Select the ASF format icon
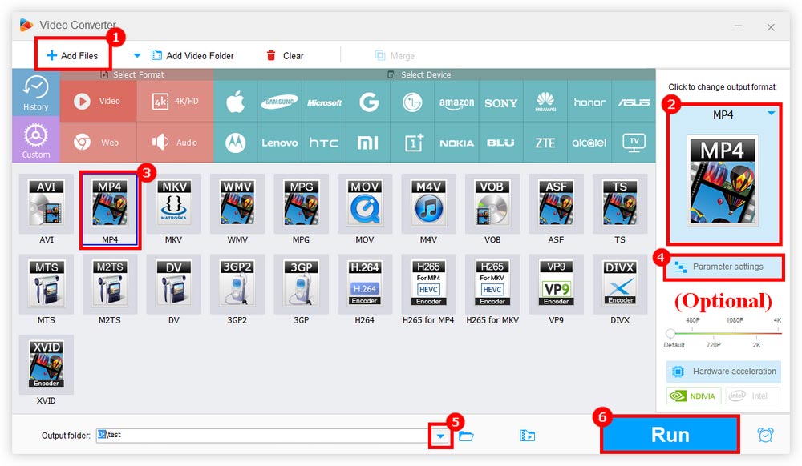 coord(556,203)
